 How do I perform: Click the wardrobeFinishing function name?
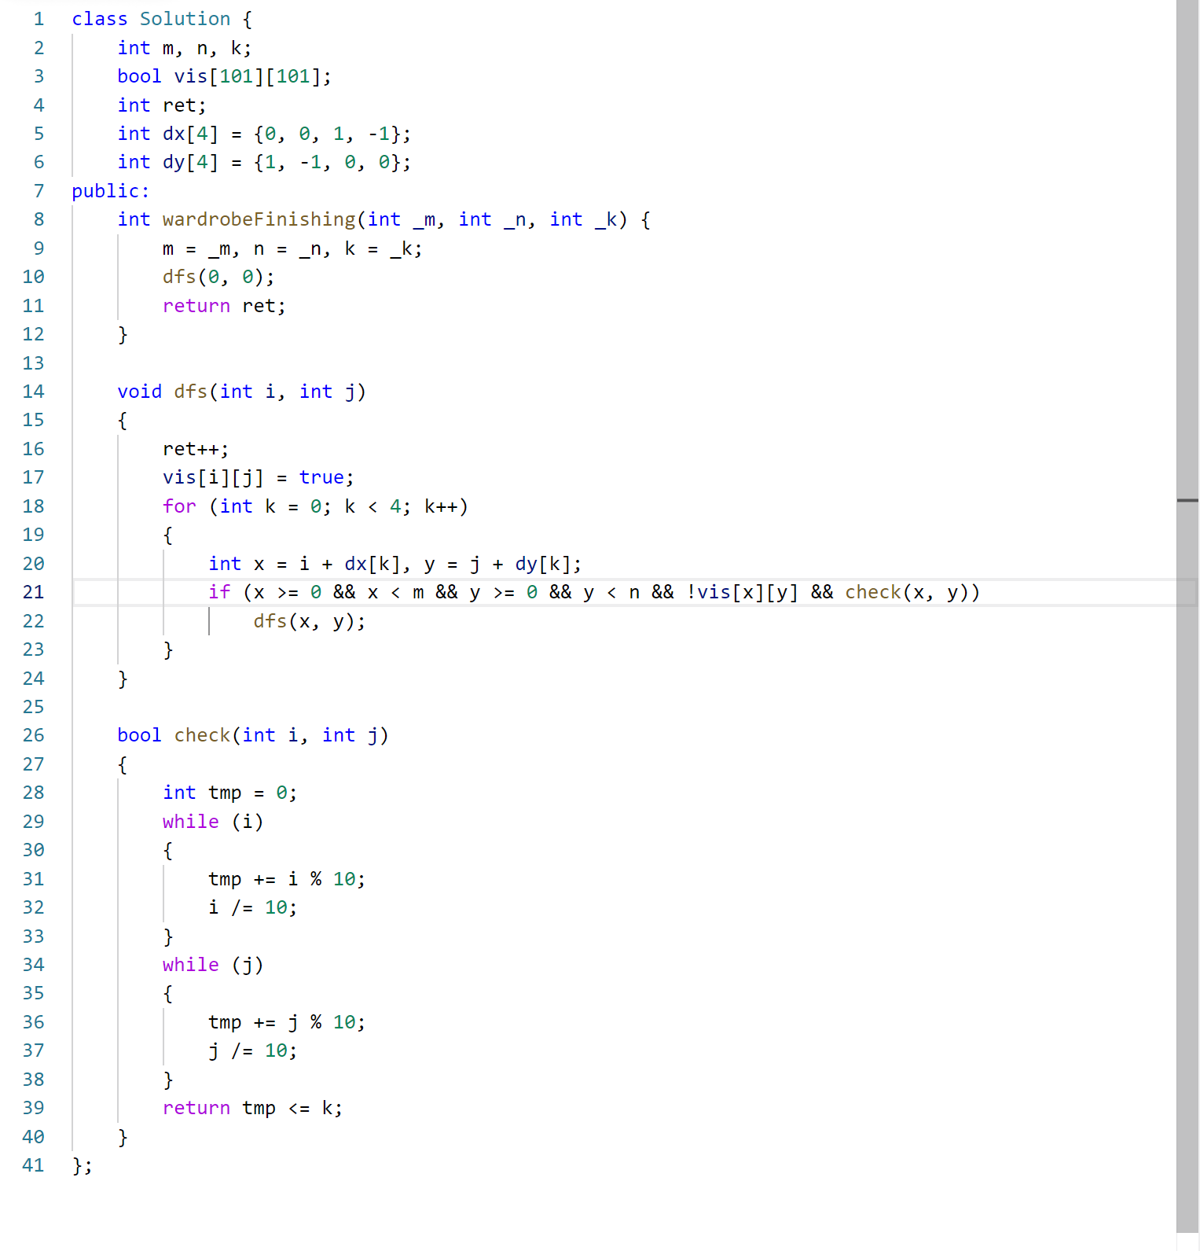(259, 219)
